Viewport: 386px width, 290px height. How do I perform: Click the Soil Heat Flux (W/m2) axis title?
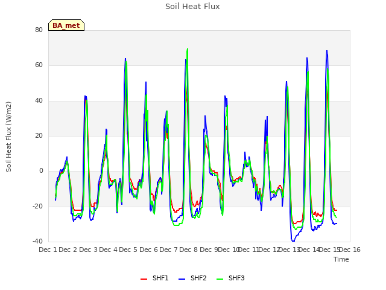point(8,137)
